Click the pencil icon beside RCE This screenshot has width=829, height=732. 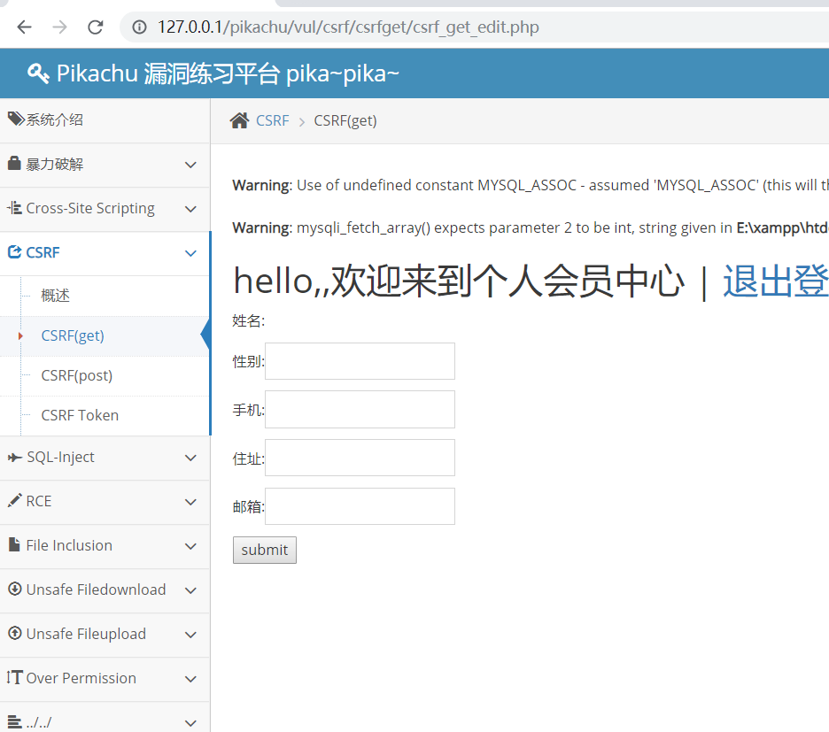pyautogui.click(x=15, y=500)
